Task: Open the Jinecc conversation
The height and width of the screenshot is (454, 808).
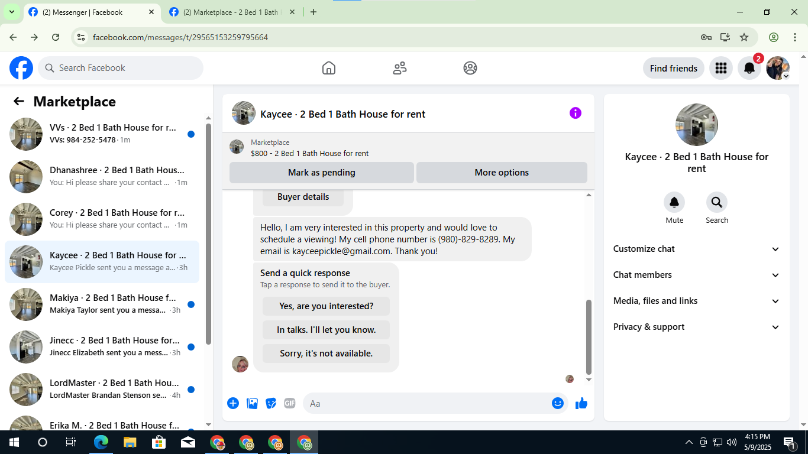Action: [102, 347]
